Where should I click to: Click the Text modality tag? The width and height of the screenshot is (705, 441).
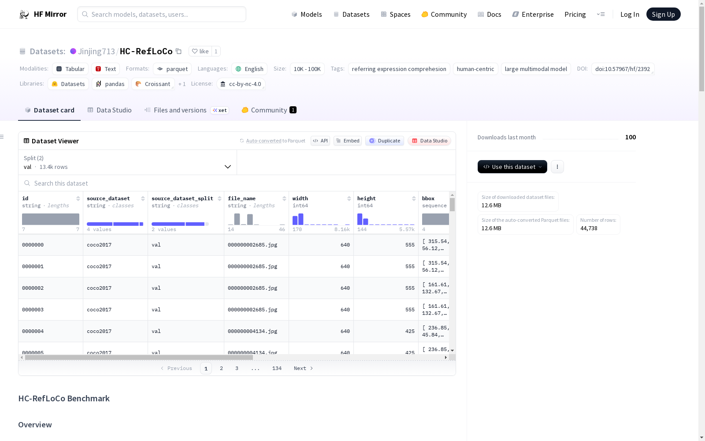point(106,69)
